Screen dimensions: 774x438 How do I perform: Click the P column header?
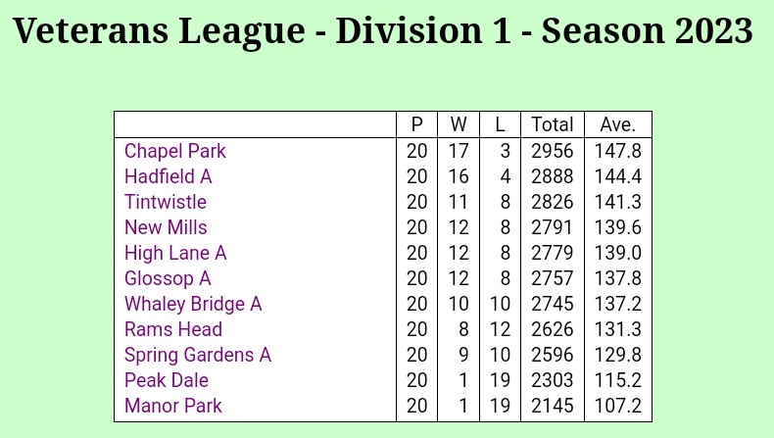point(416,124)
